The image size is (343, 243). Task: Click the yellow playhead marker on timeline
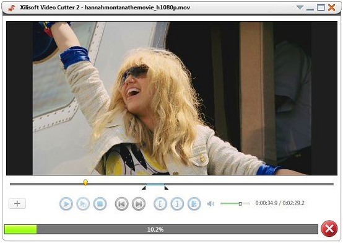[85, 182]
